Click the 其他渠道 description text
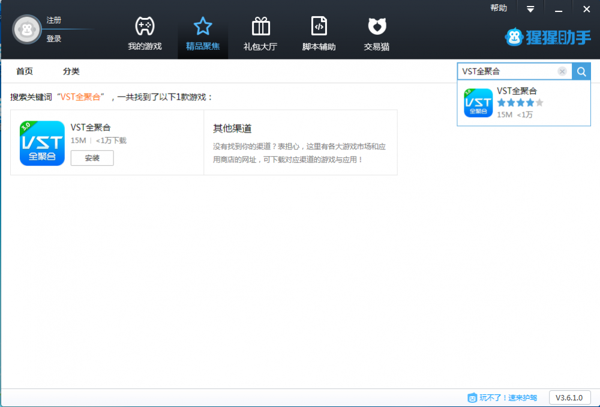 pyautogui.click(x=299, y=153)
